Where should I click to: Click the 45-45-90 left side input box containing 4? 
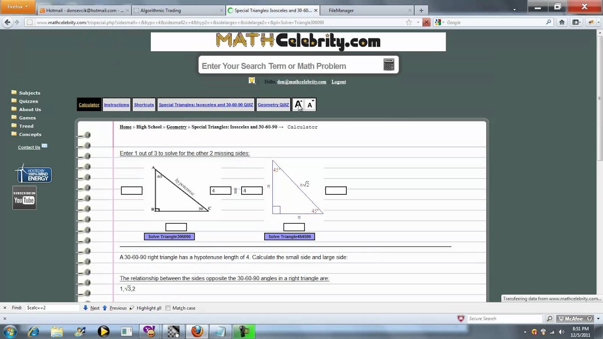[x=252, y=191]
